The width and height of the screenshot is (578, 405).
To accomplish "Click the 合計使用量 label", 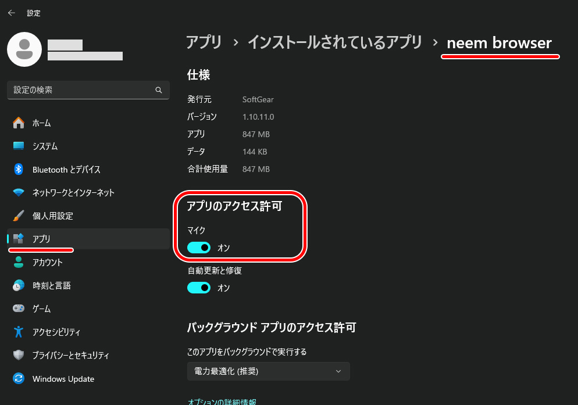I will tap(208, 169).
